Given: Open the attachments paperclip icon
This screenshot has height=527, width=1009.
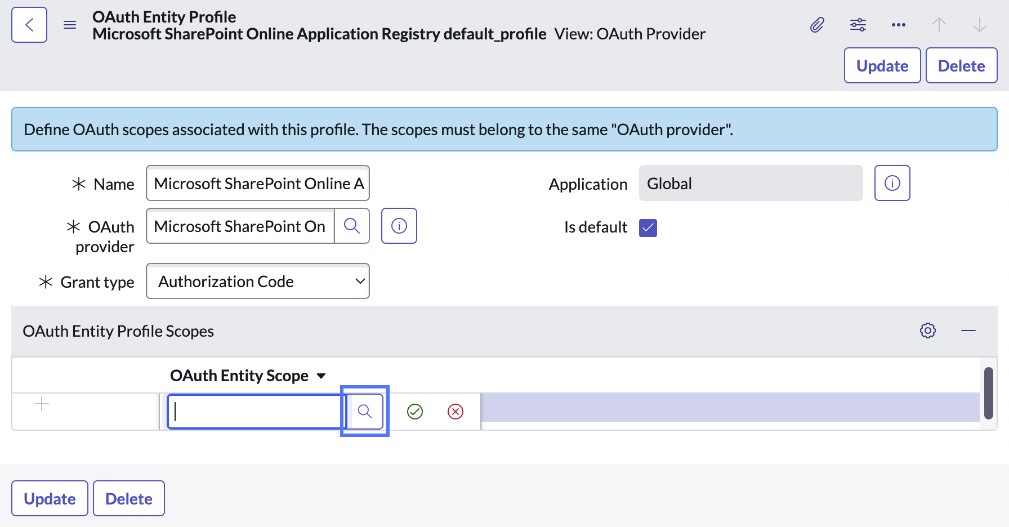Looking at the screenshot, I should tap(818, 25).
